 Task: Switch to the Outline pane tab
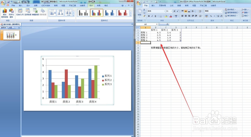click(x=10, y=28)
